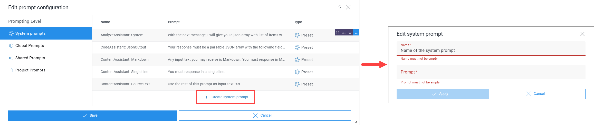Cancel the Edit prompt configuration dialog

click(265, 116)
